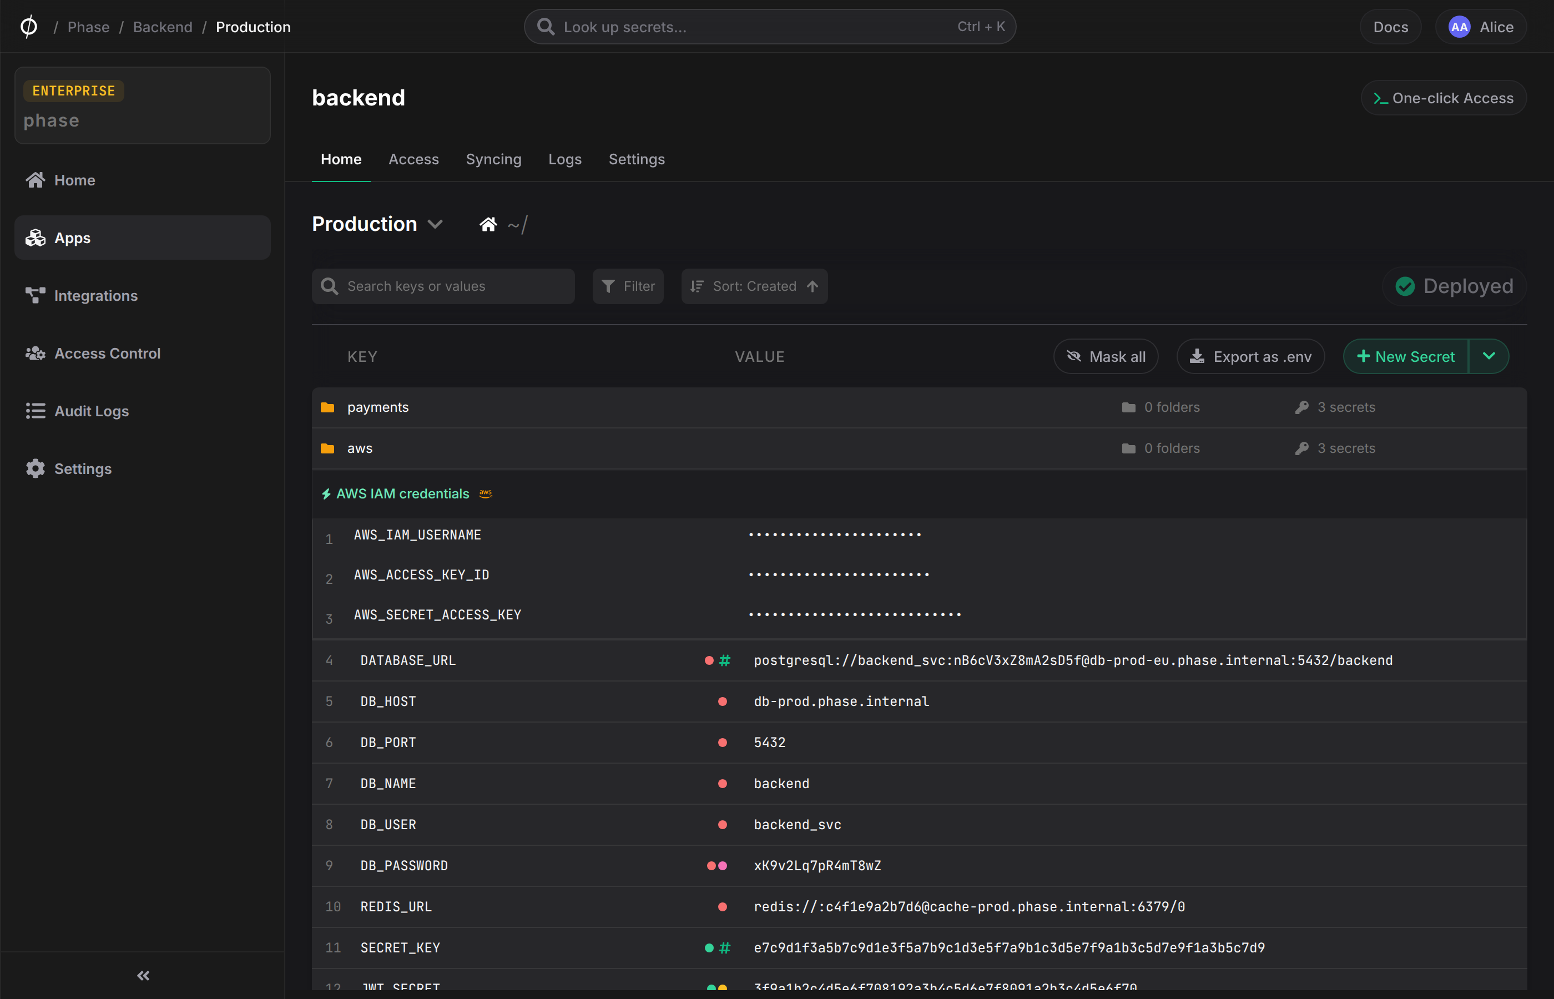
Task: Open Access Control in sidebar
Action: coord(142,354)
